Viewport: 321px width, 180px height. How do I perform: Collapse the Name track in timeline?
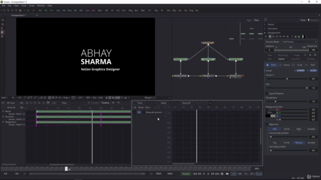point(3,111)
